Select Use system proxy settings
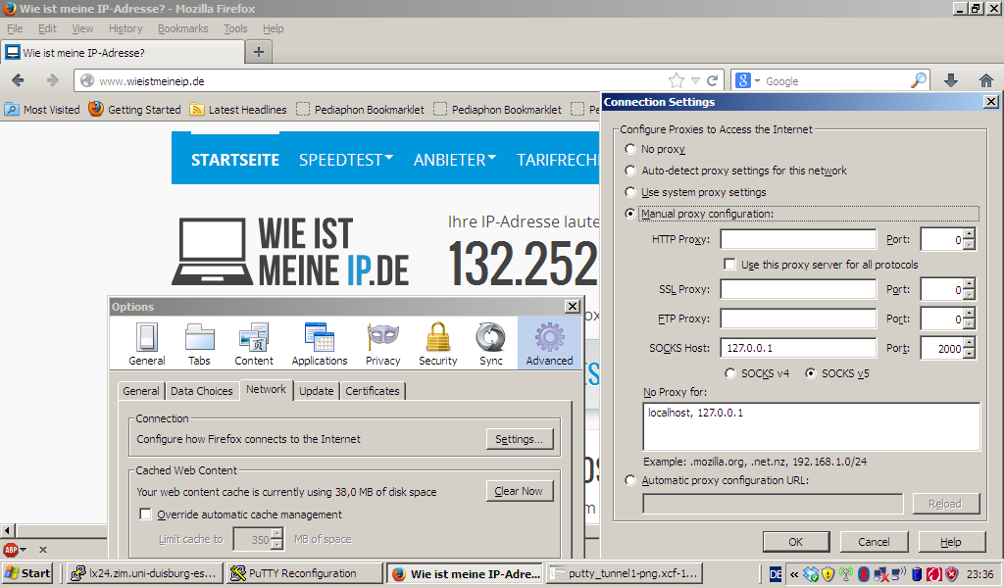The height and width of the screenshot is (588, 1004). pos(630,192)
